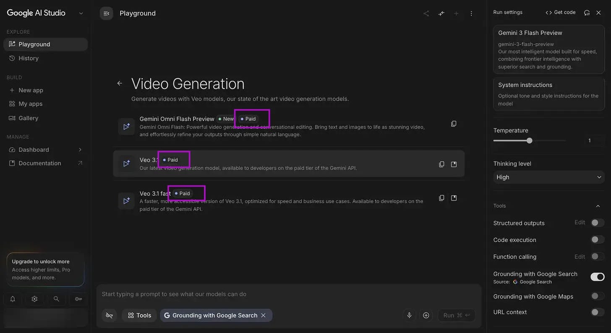Image resolution: width=611 pixels, height=333 pixels.
Task: Click the prompt text box to start typing
Action: pyautogui.click(x=289, y=294)
